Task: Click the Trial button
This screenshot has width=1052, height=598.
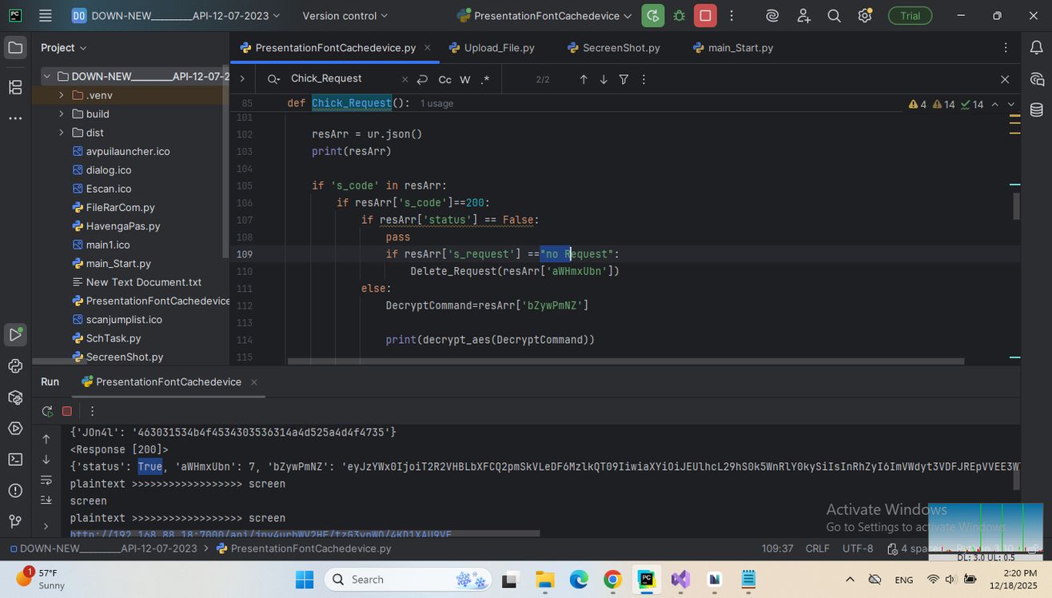Action: [910, 16]
